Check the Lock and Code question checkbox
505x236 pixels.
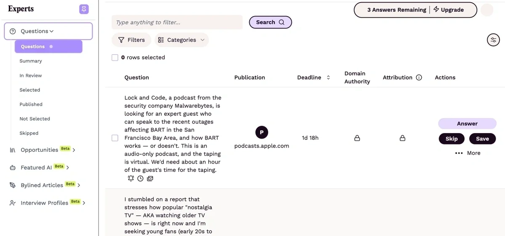(x=115, y=138)
